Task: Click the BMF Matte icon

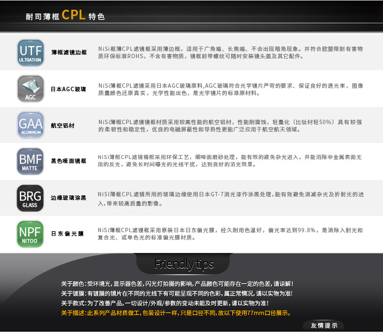Action: click(x=30, y=161)
